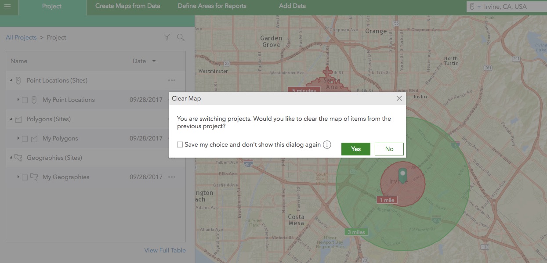Click the My Point Locations pin icon

click(34, 100)
